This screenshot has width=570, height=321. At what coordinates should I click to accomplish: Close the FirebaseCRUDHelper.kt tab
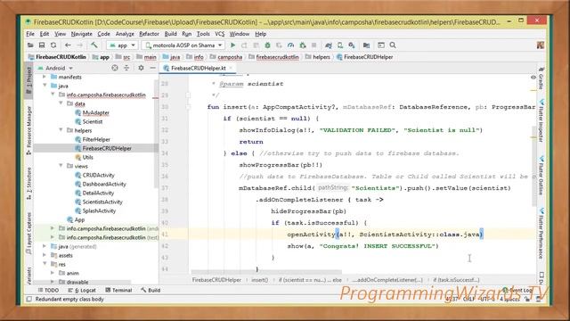(x=231, y=68)
